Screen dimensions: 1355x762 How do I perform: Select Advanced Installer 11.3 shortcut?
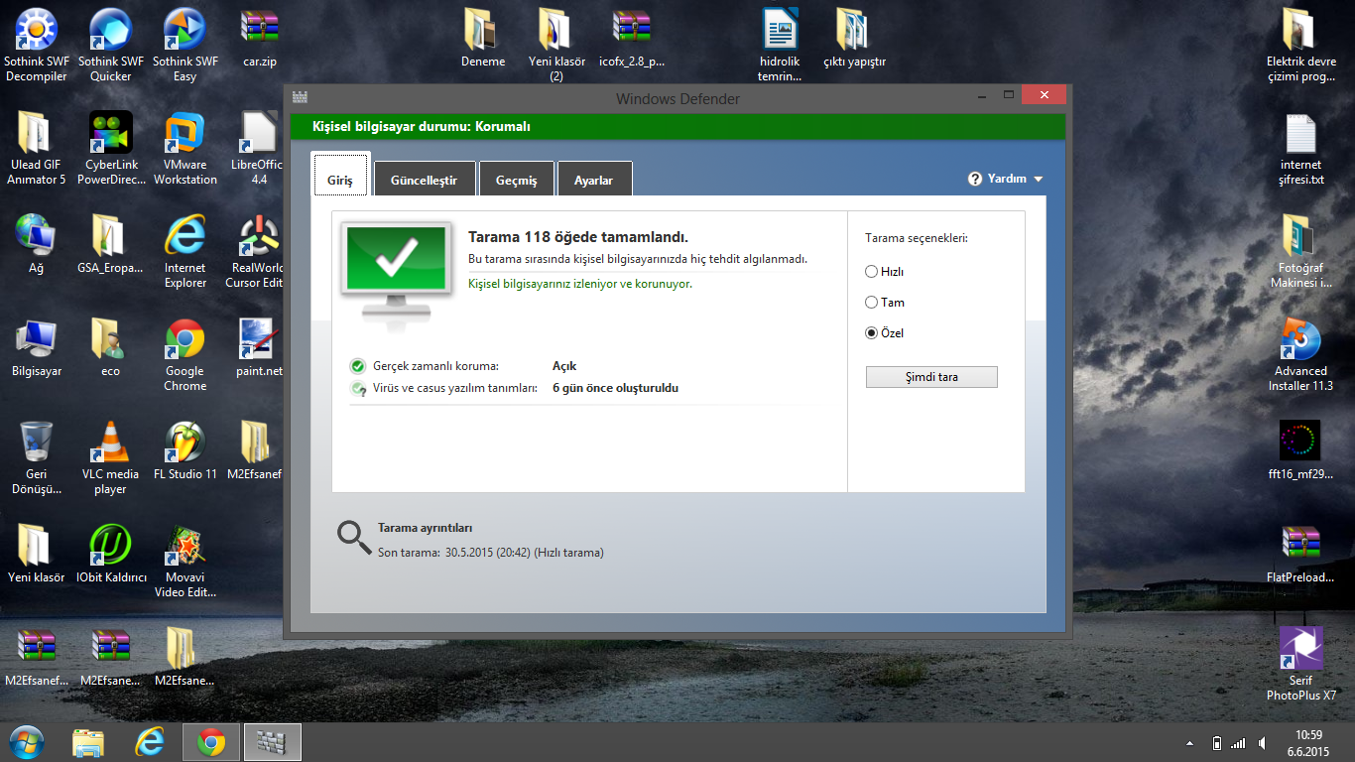(x=1300, y=355)
